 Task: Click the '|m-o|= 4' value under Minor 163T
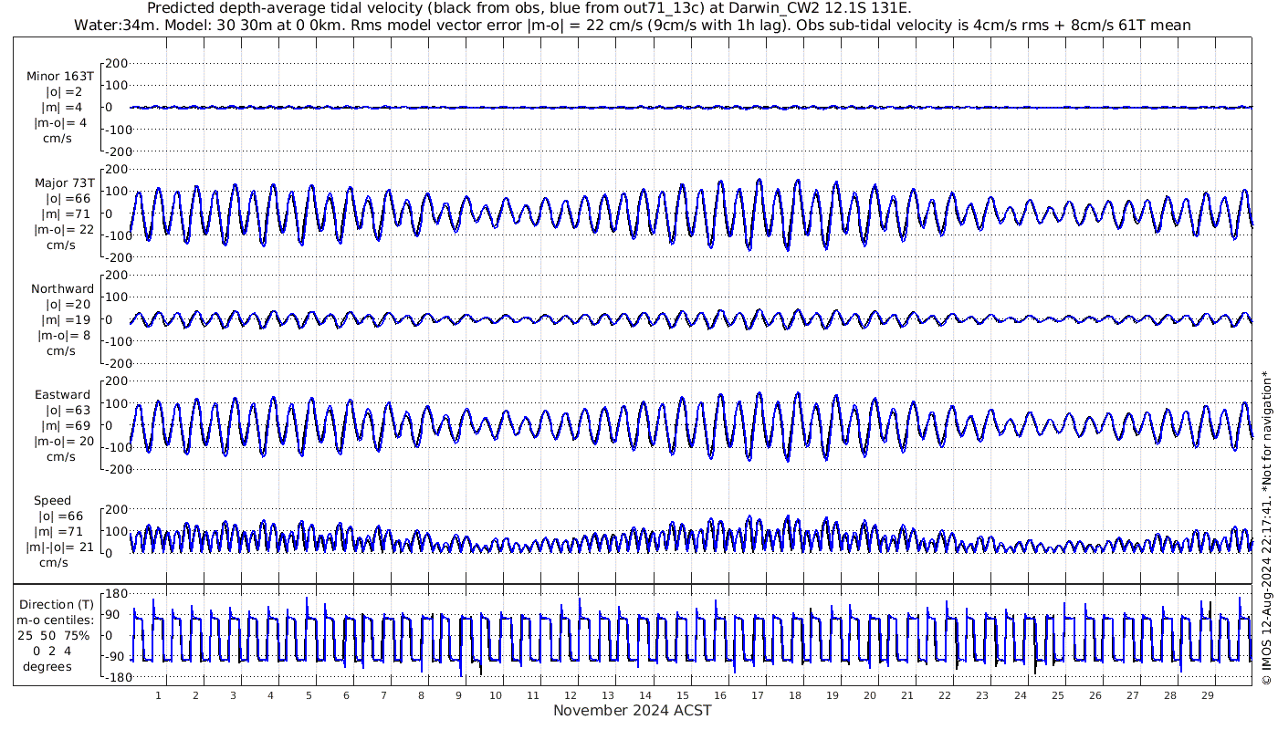click(x=60, y=123)
